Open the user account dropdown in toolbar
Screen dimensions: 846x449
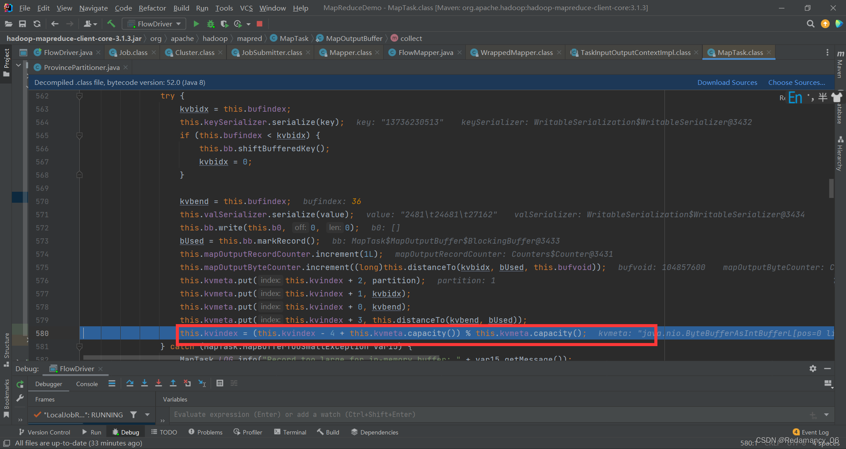pyautogui.click(x=90, y=24)
